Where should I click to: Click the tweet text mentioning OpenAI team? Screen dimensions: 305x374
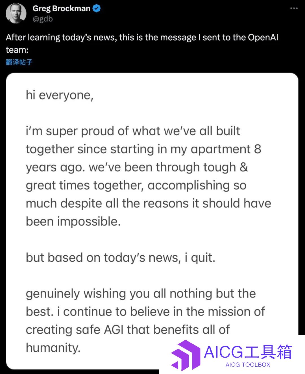142,44
